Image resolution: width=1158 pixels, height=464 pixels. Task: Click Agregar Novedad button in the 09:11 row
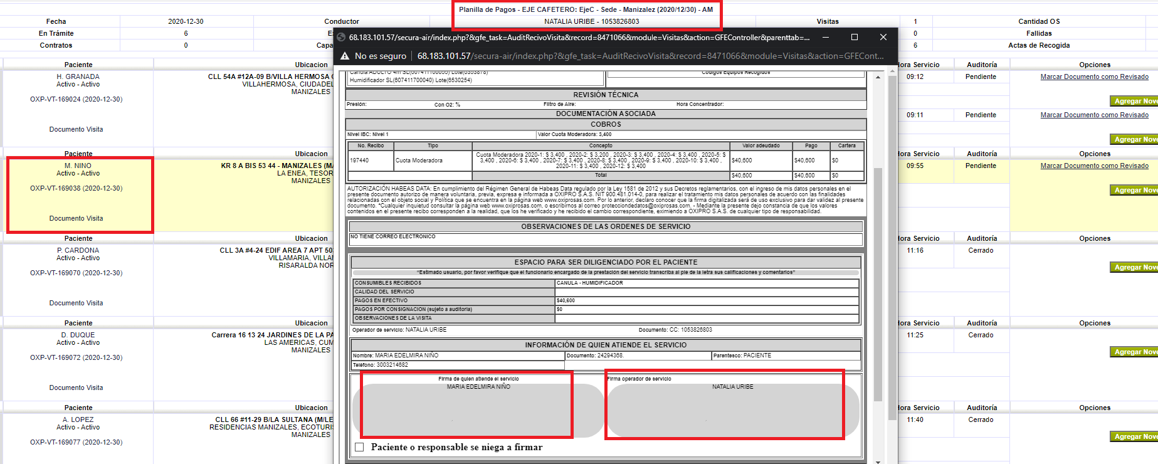click(1134, 139)
